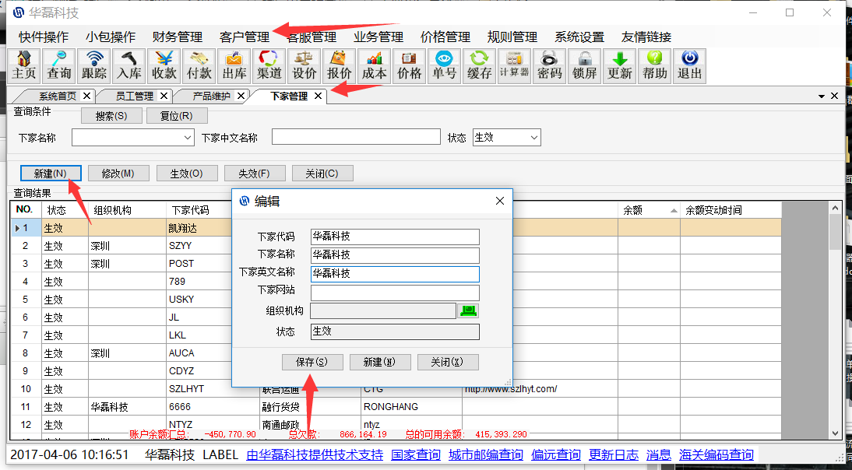
Task: Click the 保存(S) button in dialog
Action: coord(312,362)
